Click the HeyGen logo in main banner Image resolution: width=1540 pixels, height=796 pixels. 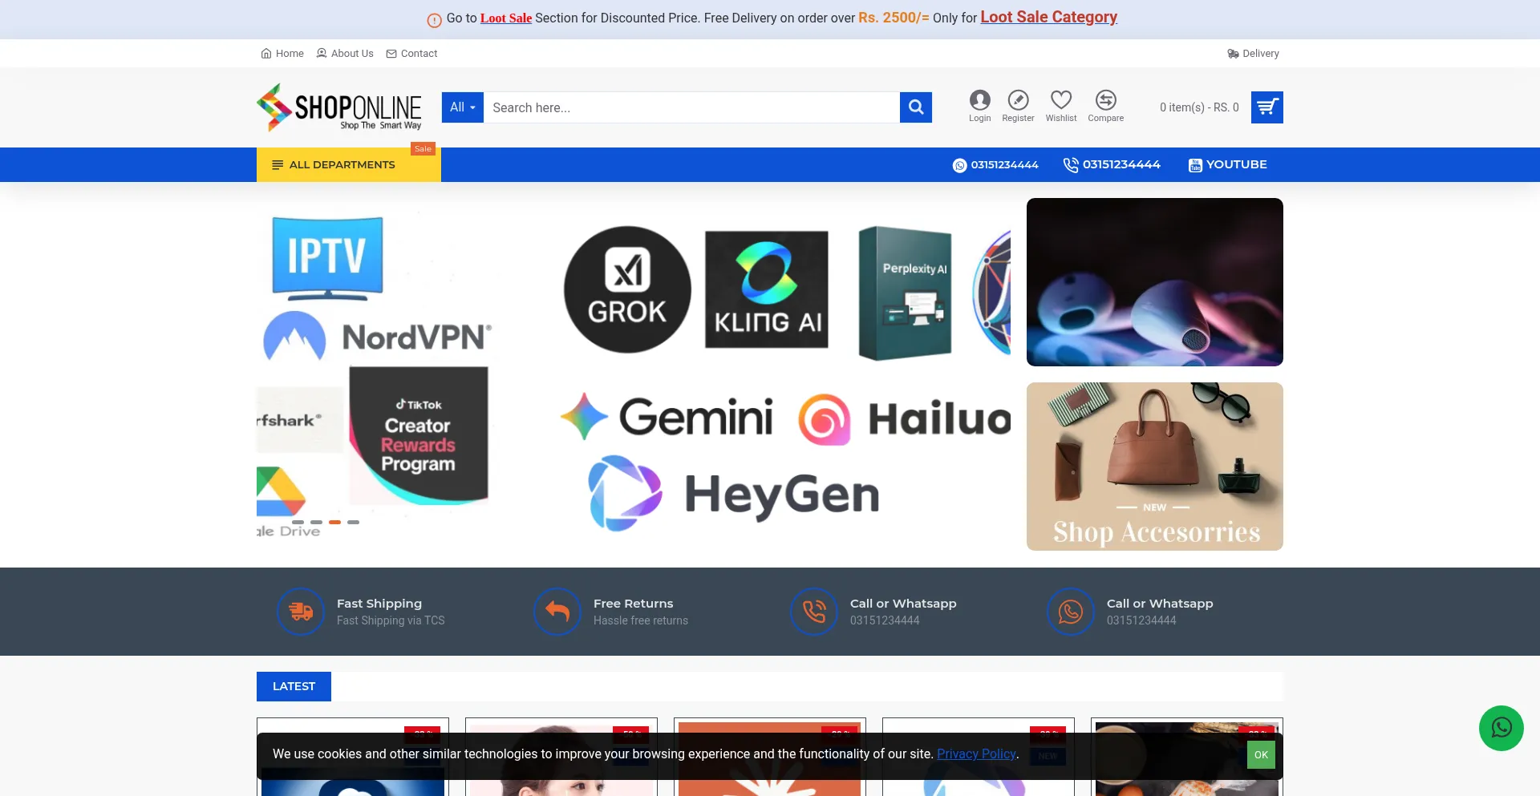point(734,494)
